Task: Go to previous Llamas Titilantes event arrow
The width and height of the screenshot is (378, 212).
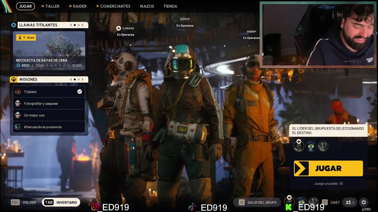Action: [71, 25]
